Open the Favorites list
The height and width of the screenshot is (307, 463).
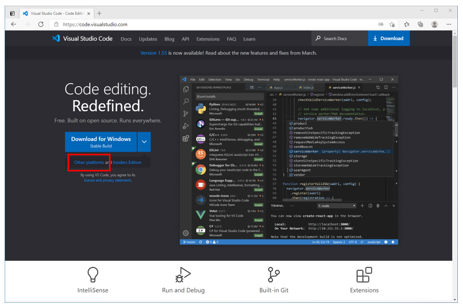coord(406,24)
